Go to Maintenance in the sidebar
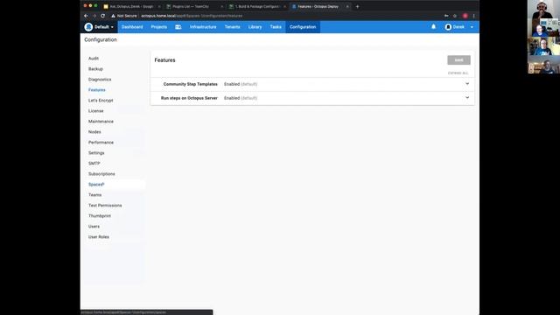Screen dimensions: 560x315 point(101,122)
